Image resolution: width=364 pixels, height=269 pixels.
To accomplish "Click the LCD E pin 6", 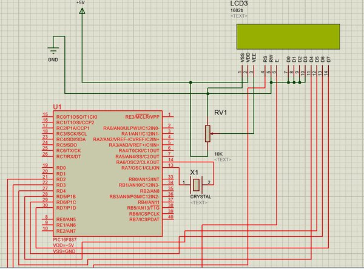I will pyautogui.click(x=277, y=70).
